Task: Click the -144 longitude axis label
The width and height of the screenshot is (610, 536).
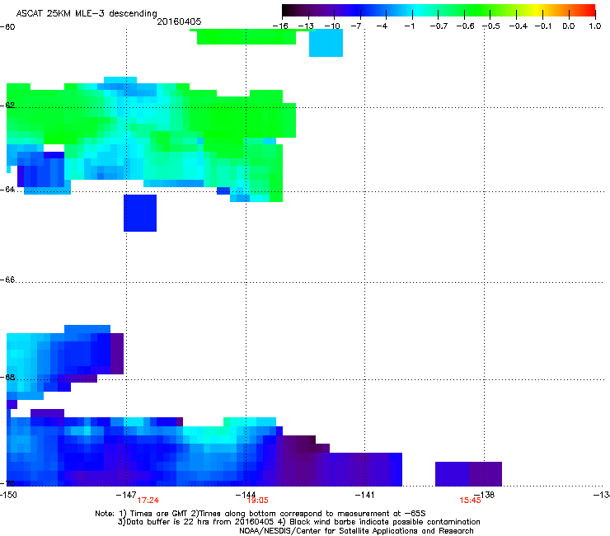Action: click(x=246, y=495)
